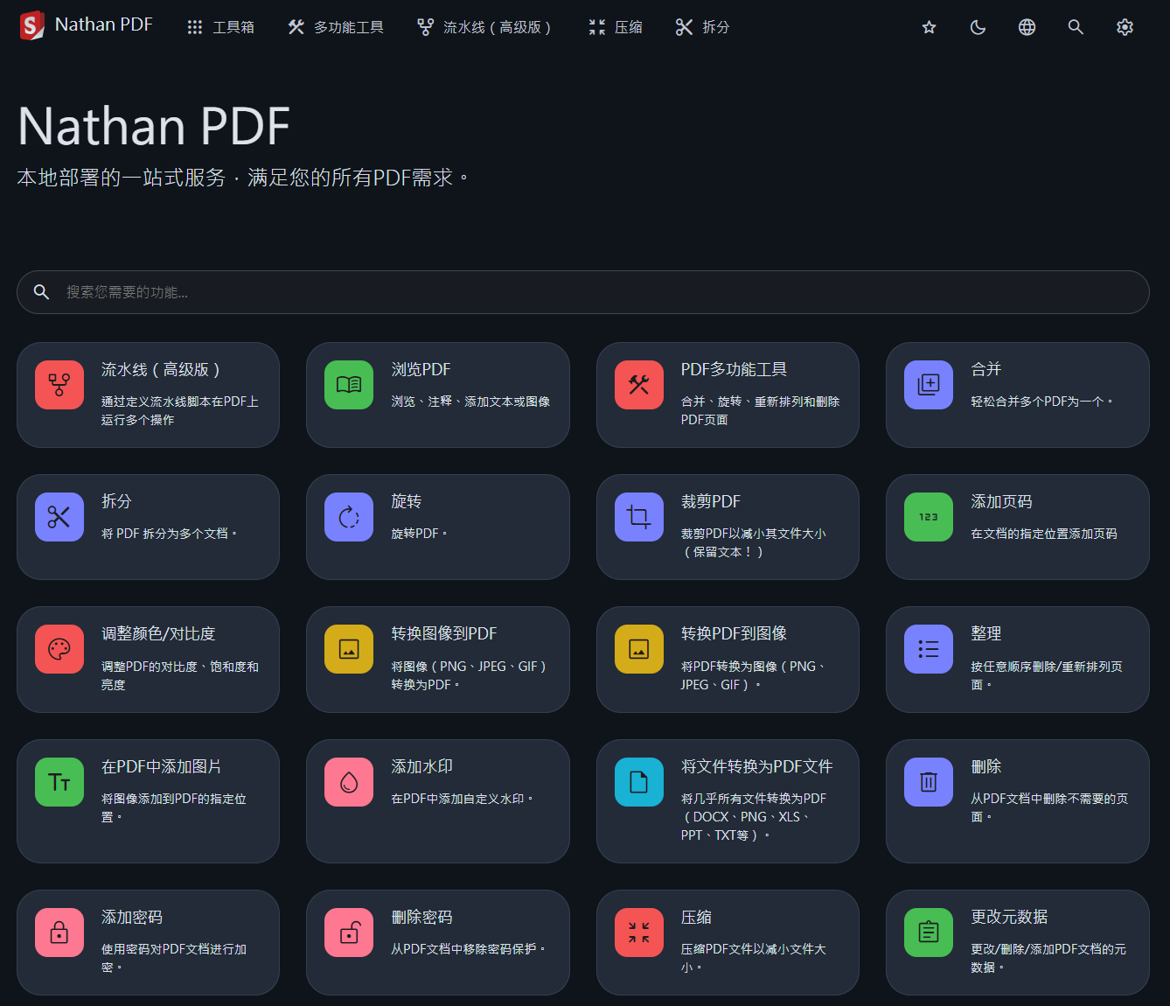This screenshot has width=1170, height=1006.
Task: Click the 更改元数据 clipboard icon
Action: tap(929, 933)
